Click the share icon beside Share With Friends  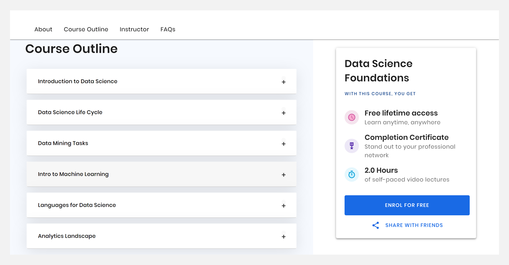[376, 225]
